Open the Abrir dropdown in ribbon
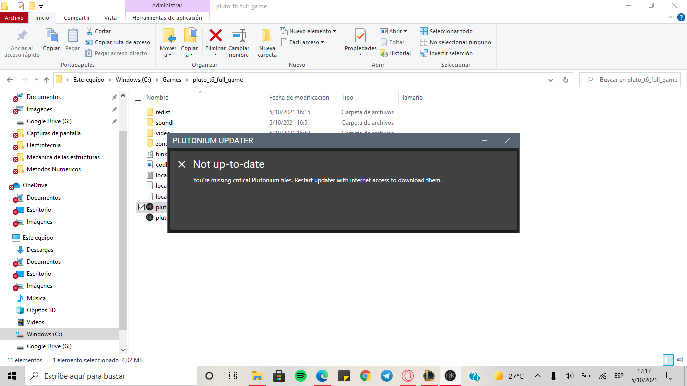This screenshot has height=386, width=687. tap(394, 31)
